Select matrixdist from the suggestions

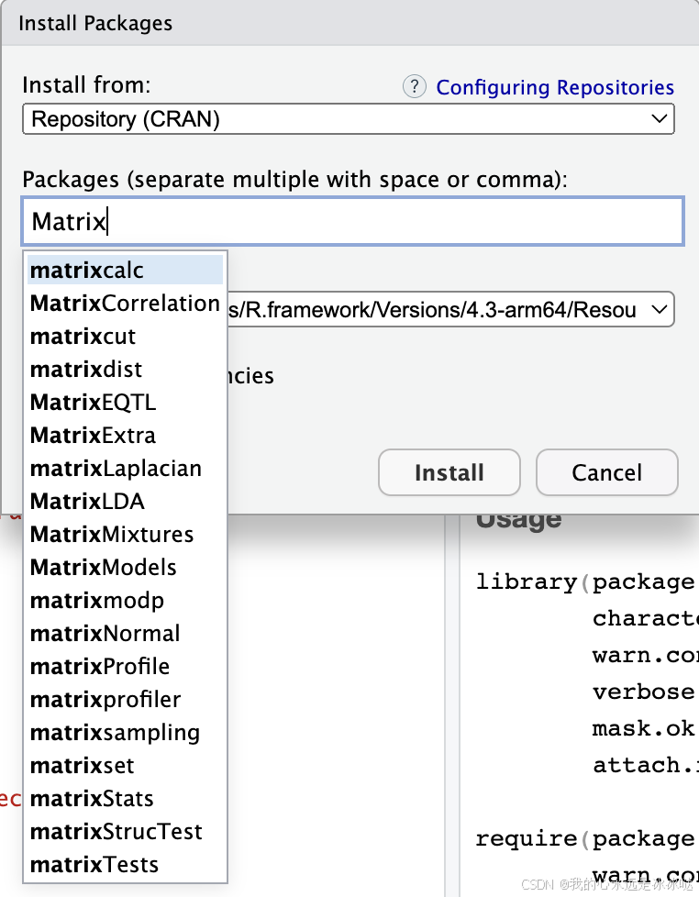click(126, 370)
